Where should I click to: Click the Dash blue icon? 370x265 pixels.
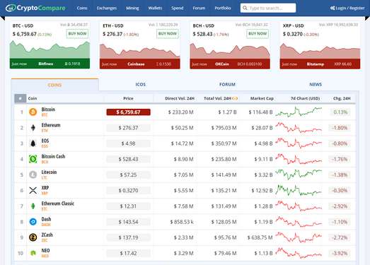pos(33,222)
